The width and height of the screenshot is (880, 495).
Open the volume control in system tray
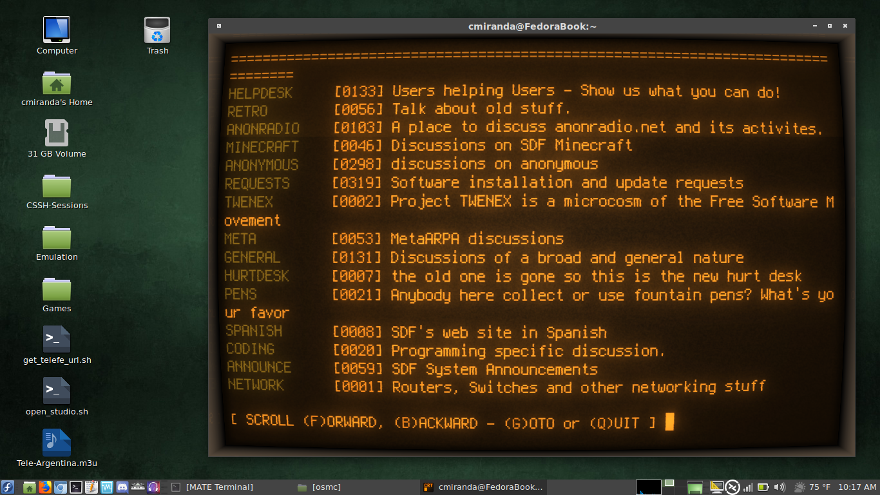pyautogui.click(x=780, y=487)
